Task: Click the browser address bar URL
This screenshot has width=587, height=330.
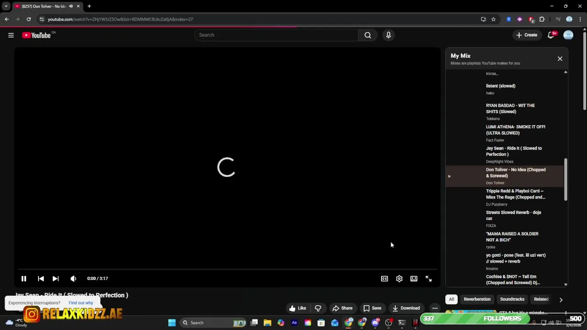Action: click(x=120, y=19)
